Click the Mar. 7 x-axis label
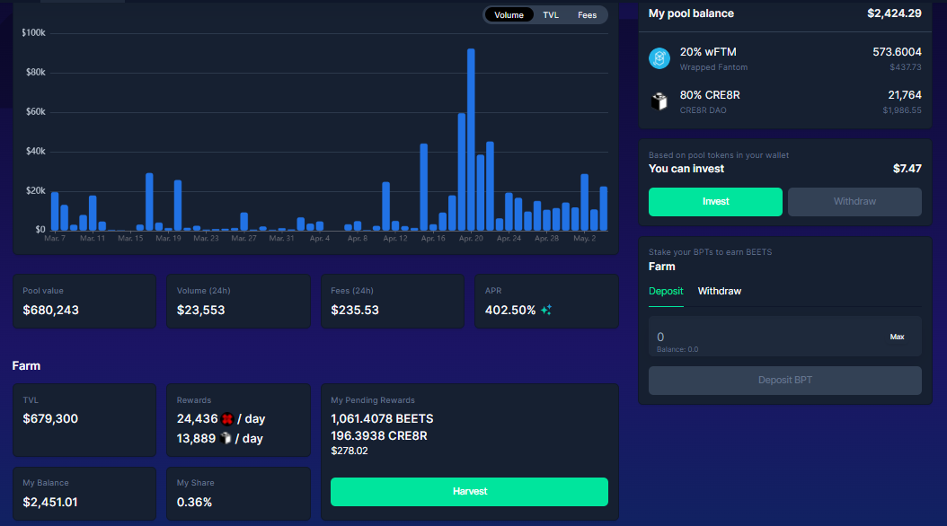The image size is (947, 526). pos(55,238)
